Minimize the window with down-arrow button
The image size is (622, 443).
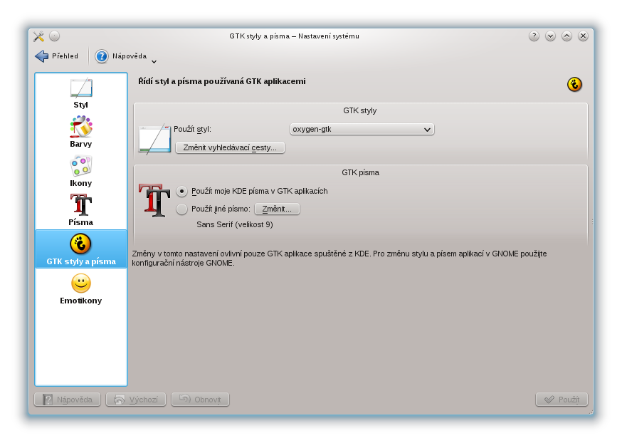[x=550, y=36]
